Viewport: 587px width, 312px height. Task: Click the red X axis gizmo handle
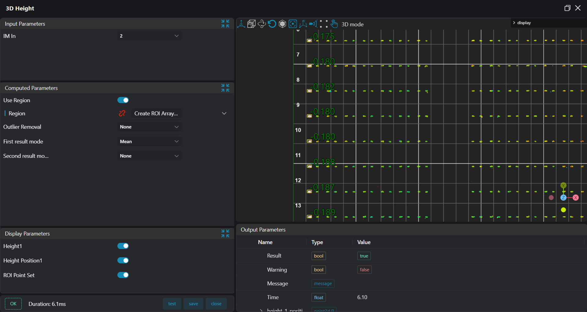[576, 198]
